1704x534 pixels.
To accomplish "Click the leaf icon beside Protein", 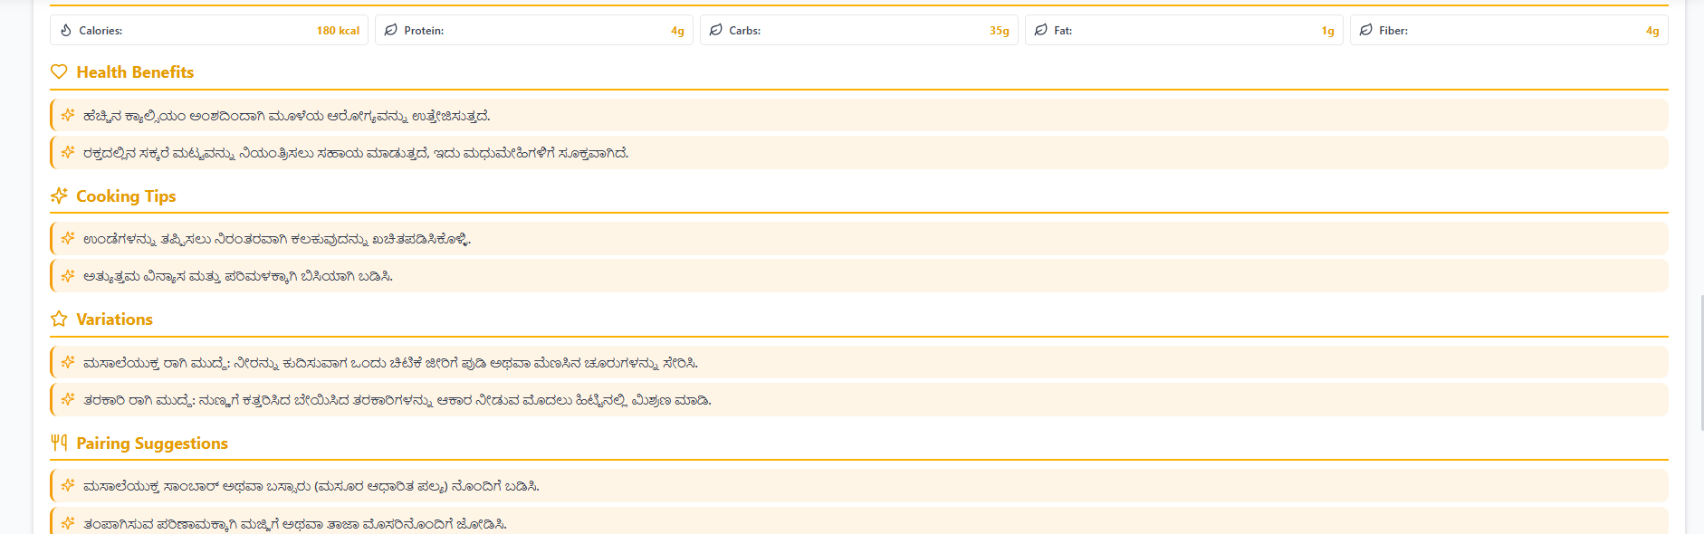I will [x=391, y=30].
